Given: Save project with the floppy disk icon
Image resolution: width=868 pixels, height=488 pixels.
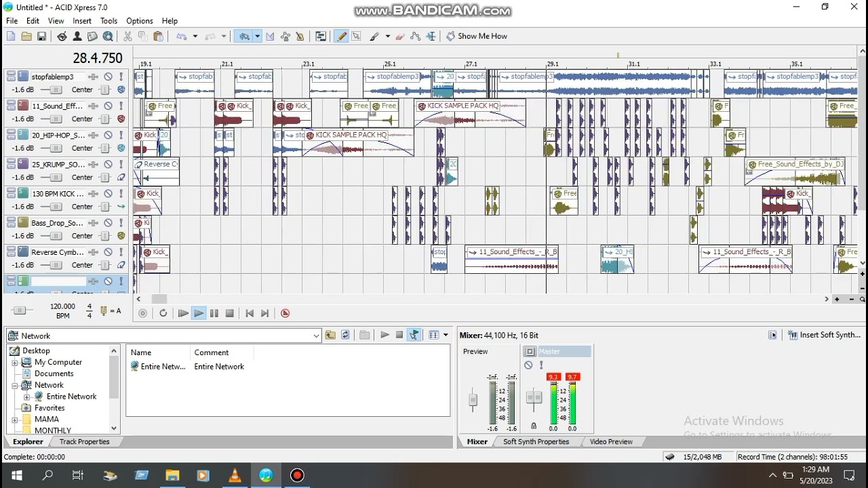Looking at the screenshot, I should 41,37.
